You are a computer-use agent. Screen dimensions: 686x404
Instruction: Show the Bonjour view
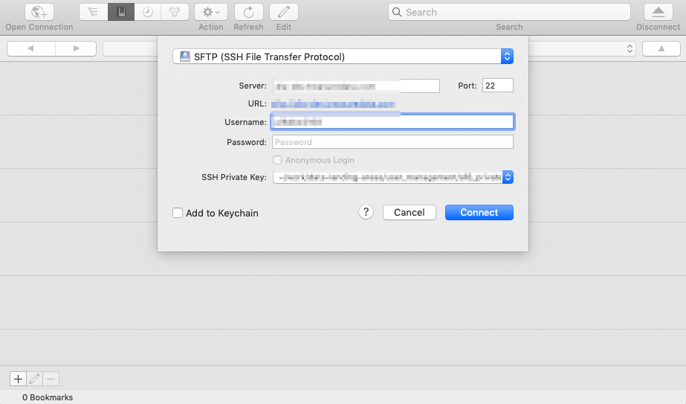tap(174, 12)
